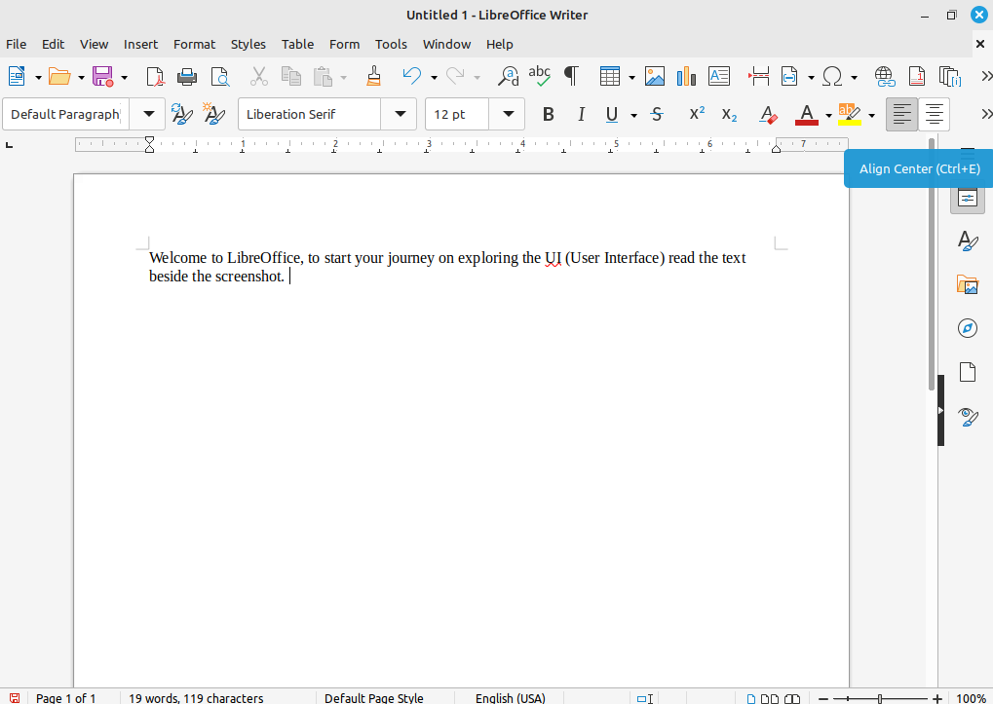
Task: Expand the paragraph style dropdown arrow
Action: pyautogui.click(x=149, y=115)
